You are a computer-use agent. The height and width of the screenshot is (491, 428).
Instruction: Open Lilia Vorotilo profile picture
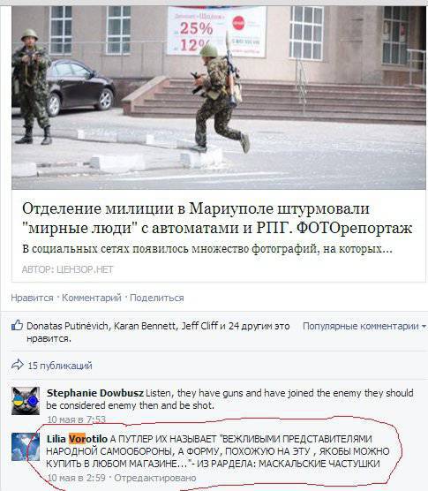[x=26, y=447]
